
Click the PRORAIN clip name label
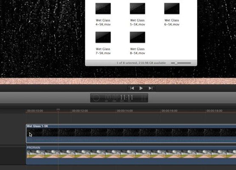[34, 148]
